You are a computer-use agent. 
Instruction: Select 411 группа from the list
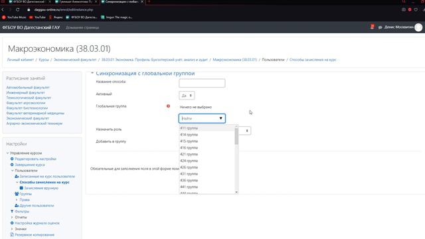(207, 128)
